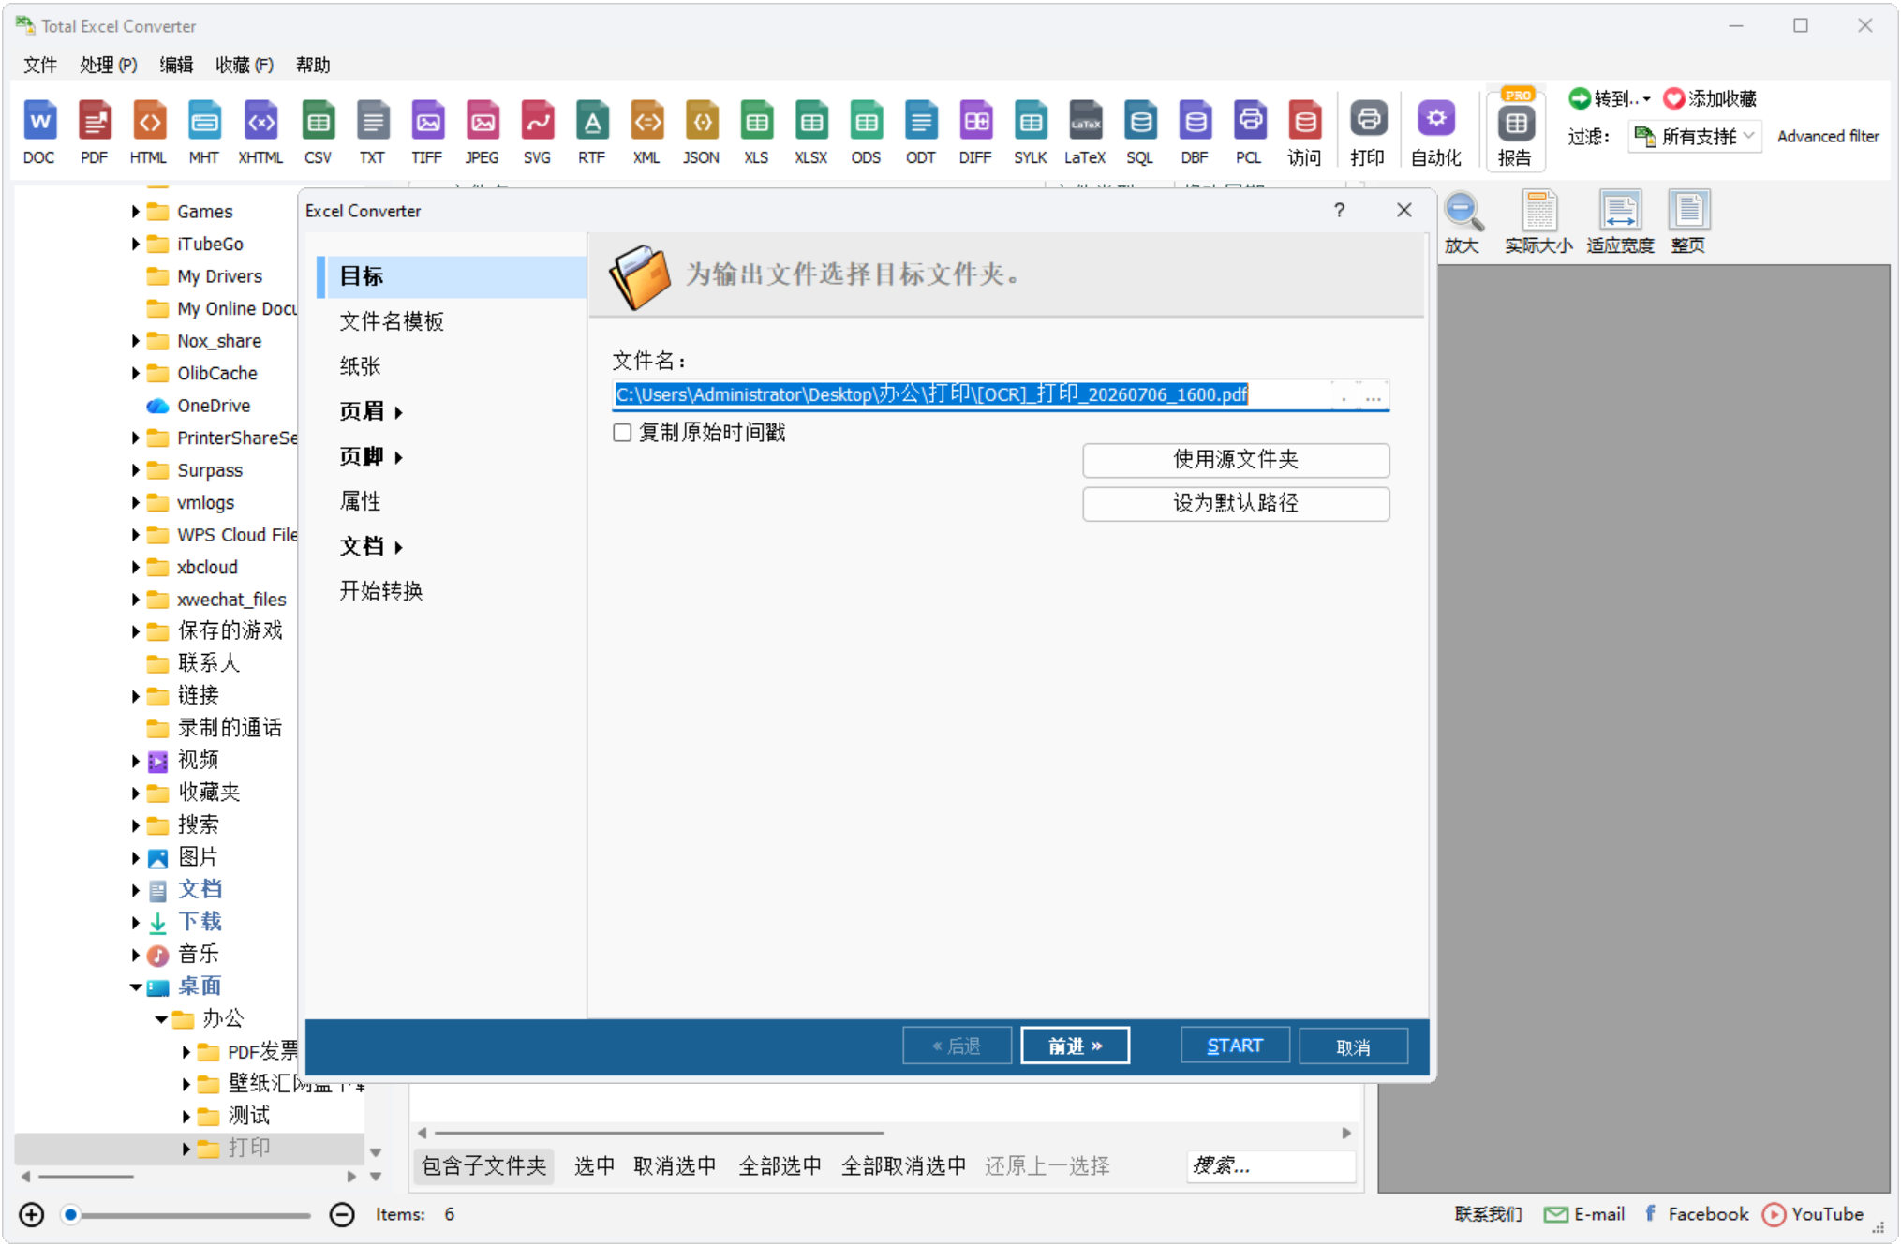The width and height of the screenshot is (1901, 1246).
Task: Select the TXT format icon
Action: click(x=372, y=132)
